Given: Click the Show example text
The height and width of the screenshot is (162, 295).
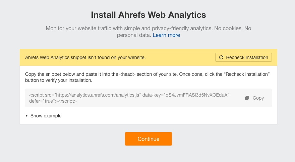Looking at the screenshot, I should coord(46,116).
